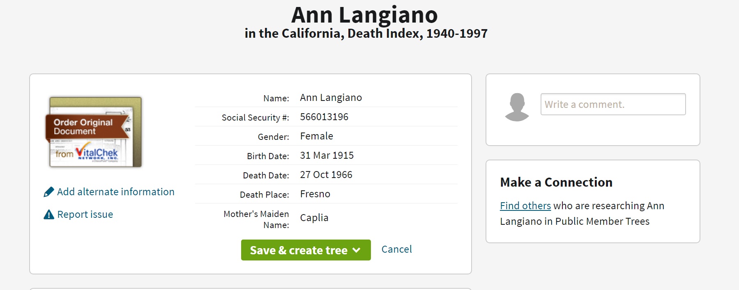739x290 pixels.
Task: Open the Order Original Document VitalChek image
Action: tap(95, 132)
